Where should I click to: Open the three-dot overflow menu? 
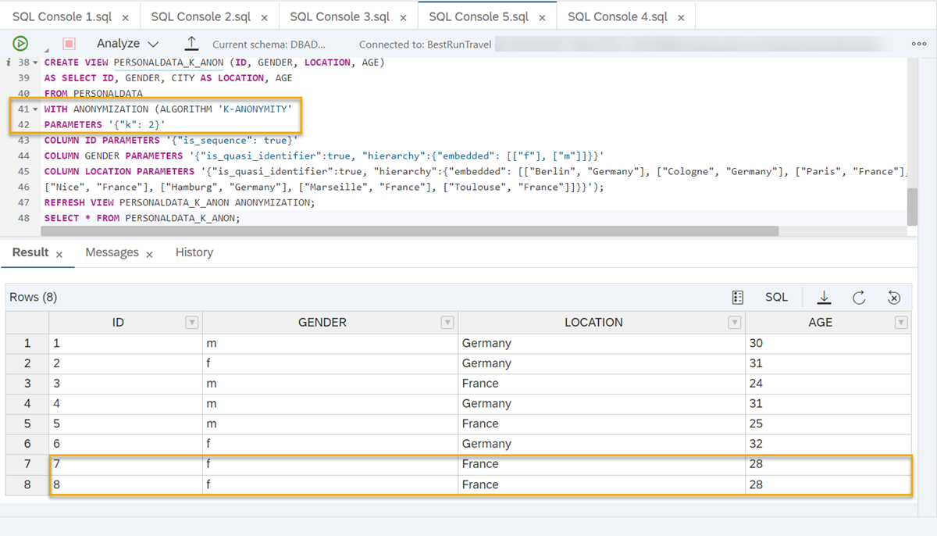[919, 45]
